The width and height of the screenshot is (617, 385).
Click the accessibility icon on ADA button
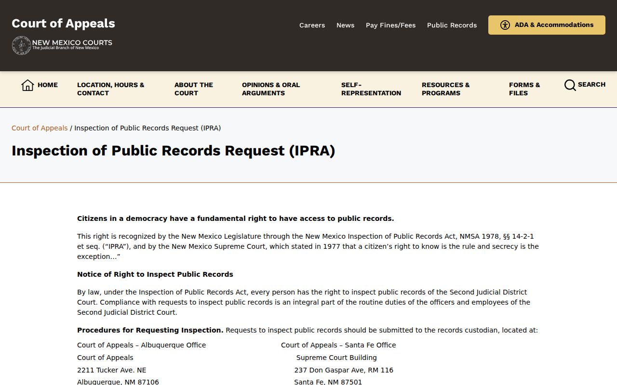[505, 25]
